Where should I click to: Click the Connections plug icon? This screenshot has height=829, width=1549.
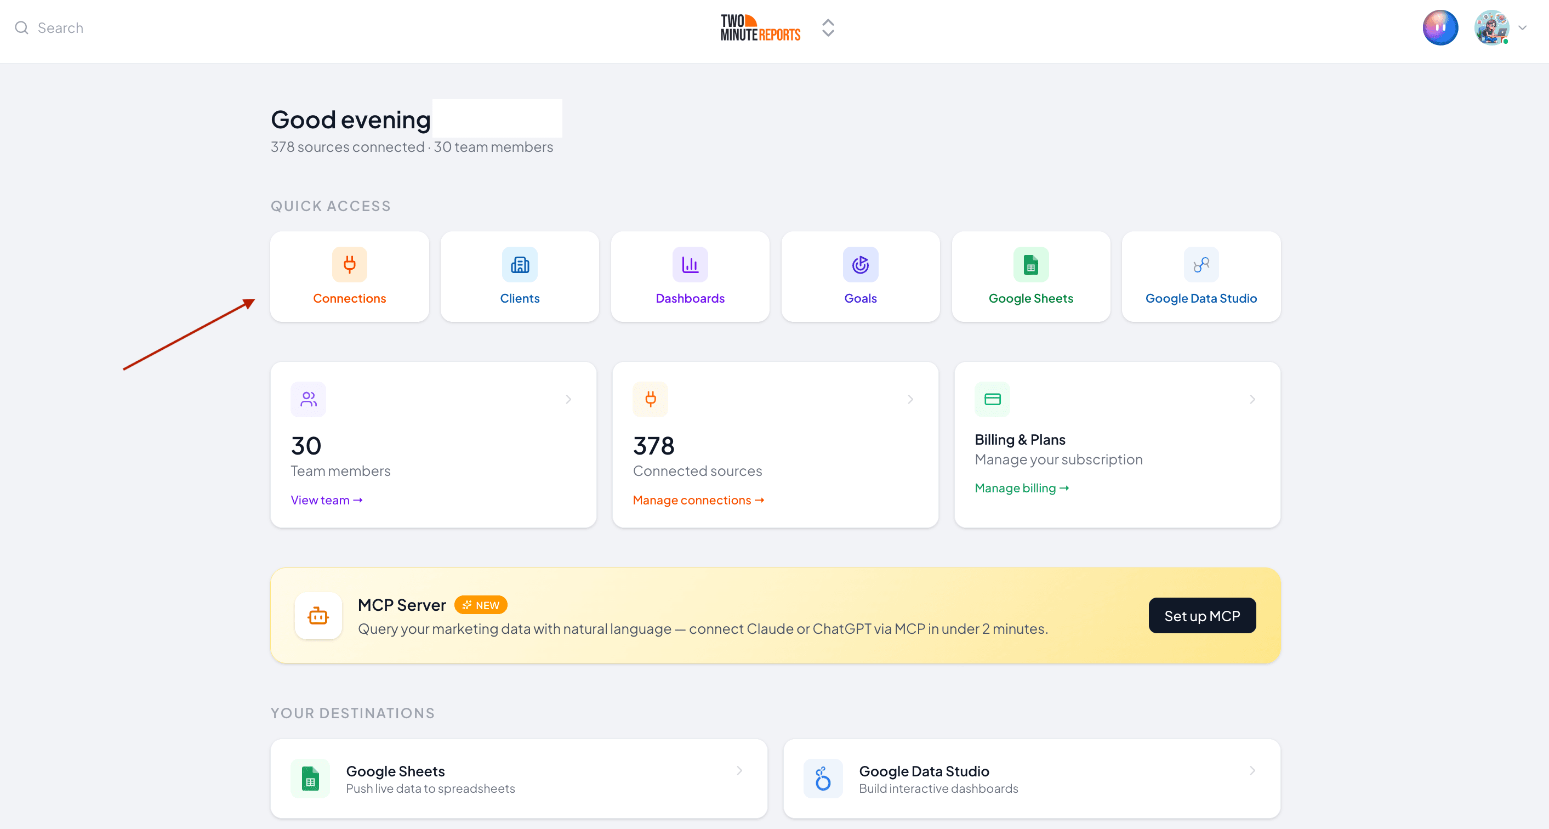click(349, 264)
